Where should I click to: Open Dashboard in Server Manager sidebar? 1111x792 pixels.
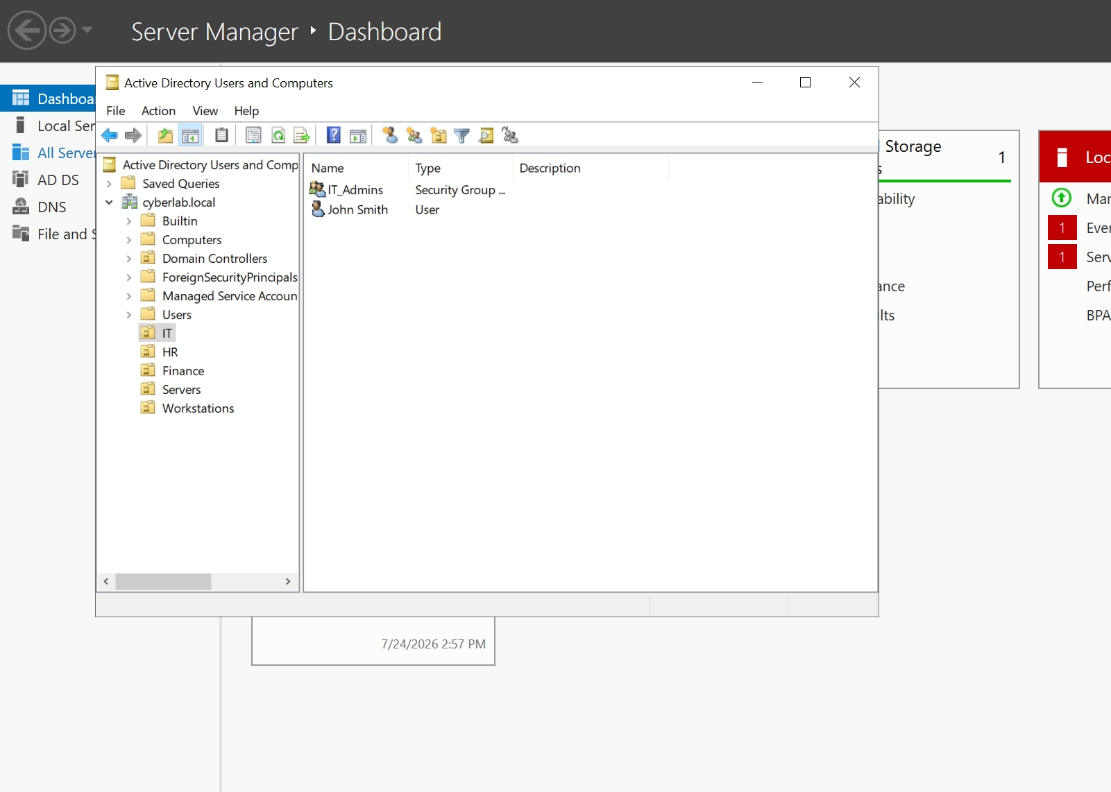tap(48, 98)
